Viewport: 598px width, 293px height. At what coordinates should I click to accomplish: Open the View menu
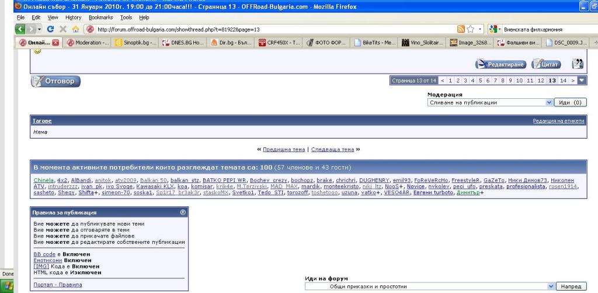pos(53,18)
